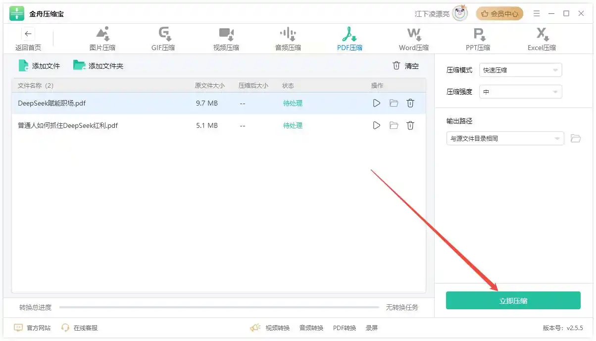The width and height of the screenshot is (596, 341).
Task: Open the 录屏 screen recording link
Action: pyautogui.click(x=372, y=328)
